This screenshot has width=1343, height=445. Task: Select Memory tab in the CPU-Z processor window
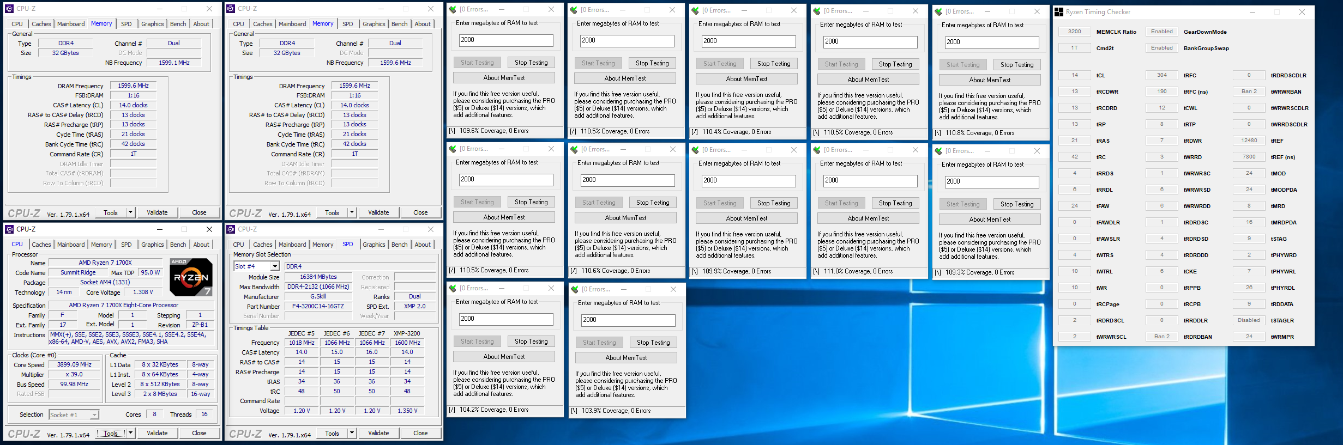click(101, 245)
